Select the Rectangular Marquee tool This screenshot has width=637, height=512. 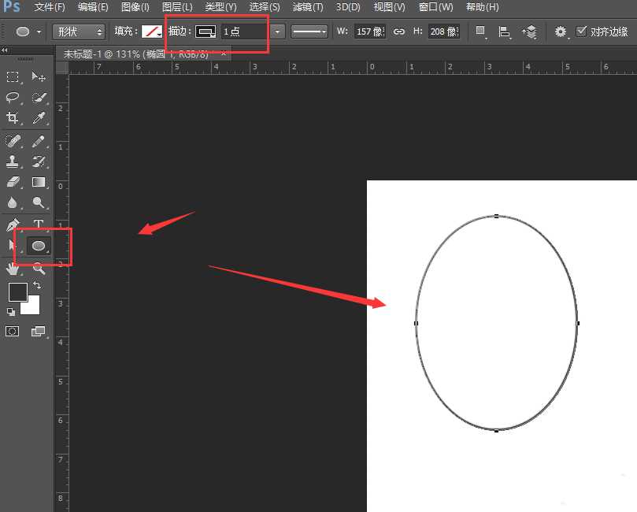point(13,76)
